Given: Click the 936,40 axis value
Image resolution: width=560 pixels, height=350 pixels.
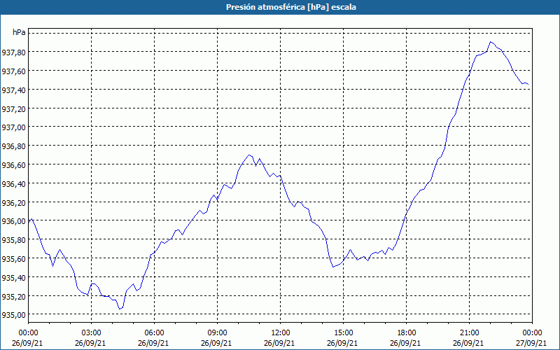Looking at the screenshot, I should click(14, 183).
